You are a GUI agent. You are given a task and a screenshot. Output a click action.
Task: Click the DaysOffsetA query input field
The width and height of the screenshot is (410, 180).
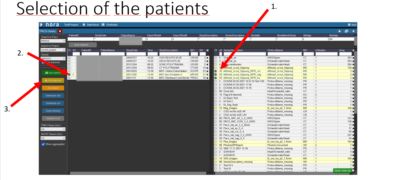(x=159, y=39)
